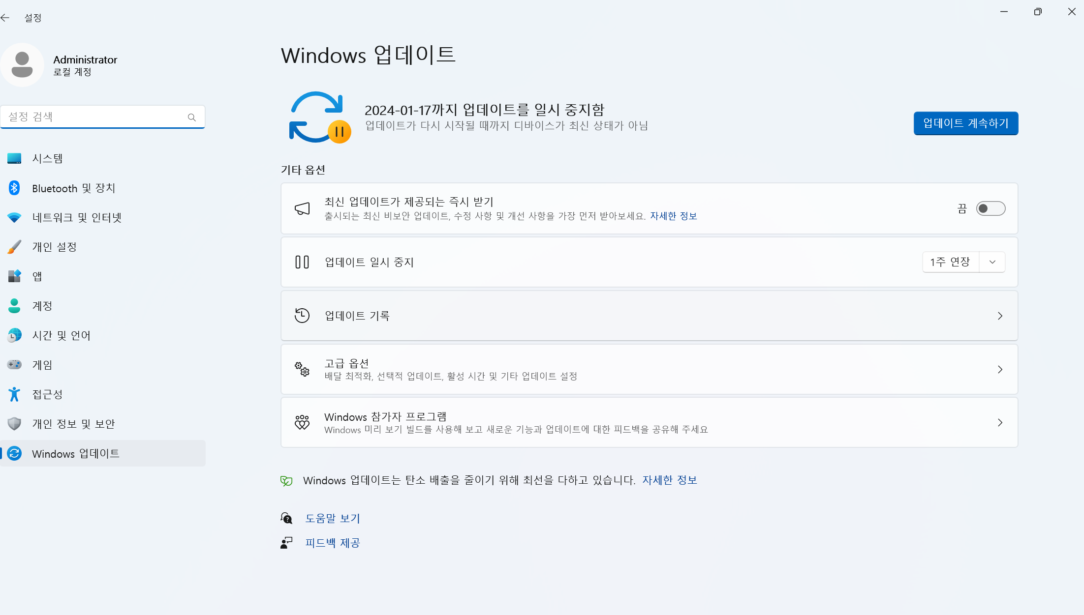Click the accessibility figure icon next to 접근성

coord(14,394)
